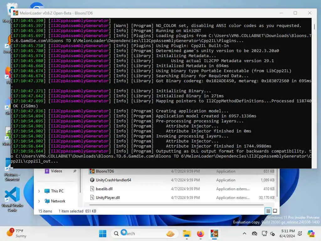Viewport: 321px width, 241px height.
Task: Click the UnityCrashHandler64 file icon
Action: [x=92, y=180]
